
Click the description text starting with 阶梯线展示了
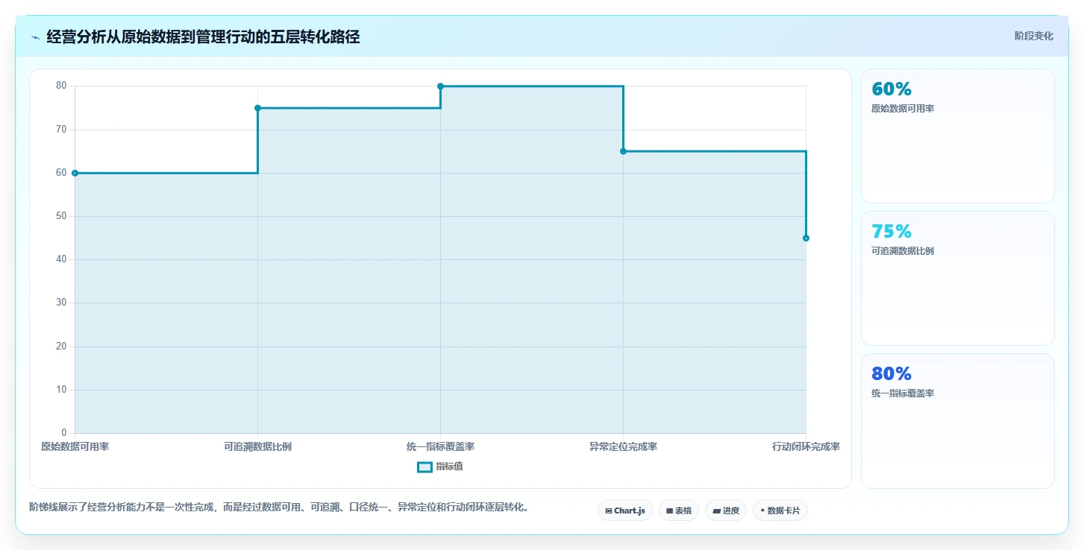point(280,508)
